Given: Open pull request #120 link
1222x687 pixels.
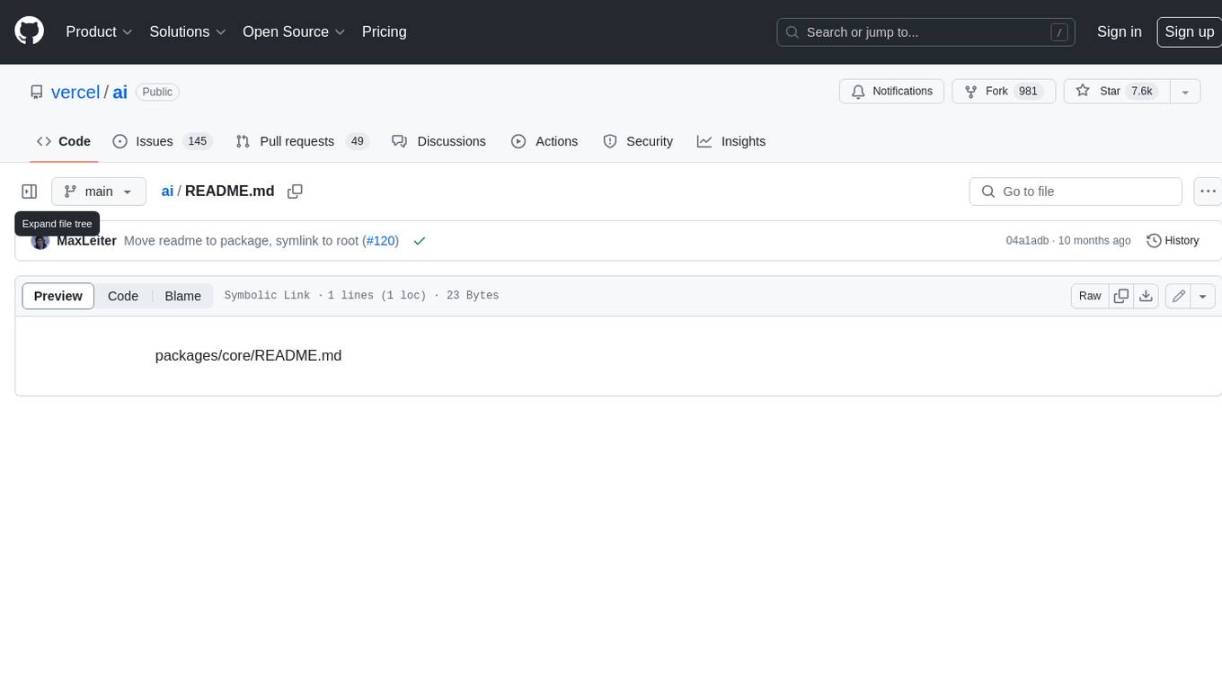Looking at the screenshot, I should (x=381, y=241).
